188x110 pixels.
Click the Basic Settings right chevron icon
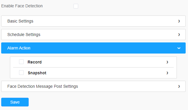(179, 21)
